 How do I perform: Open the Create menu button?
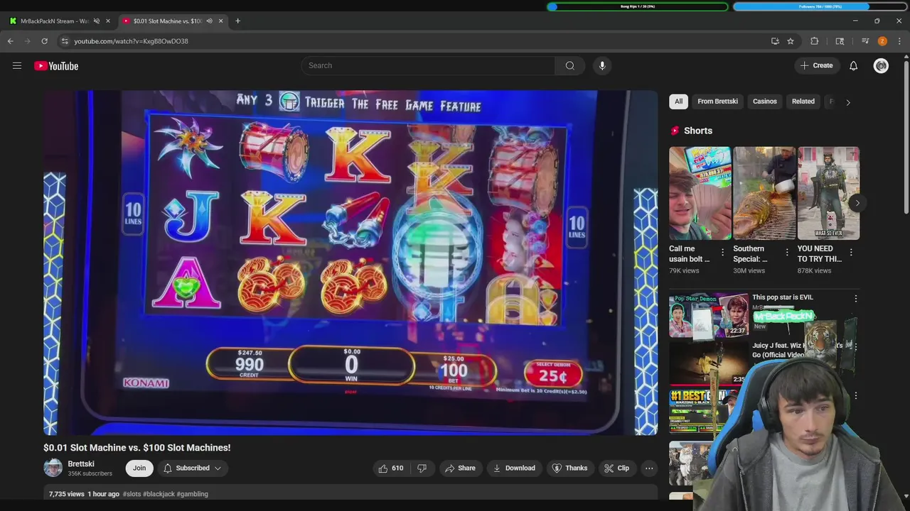(x=816, y=65)
